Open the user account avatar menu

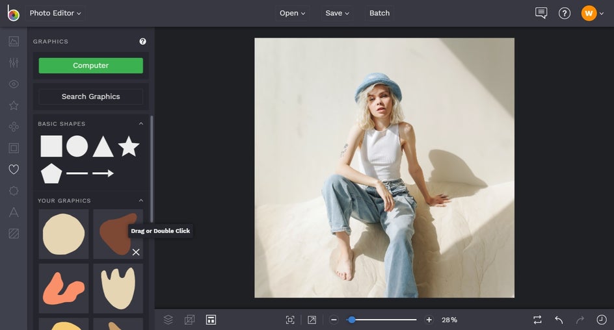click(x=592, y=13)
